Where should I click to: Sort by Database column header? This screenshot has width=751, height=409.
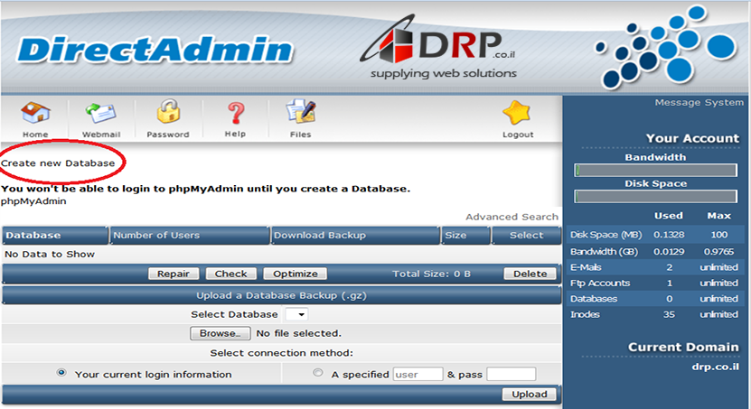click(33, 236)
